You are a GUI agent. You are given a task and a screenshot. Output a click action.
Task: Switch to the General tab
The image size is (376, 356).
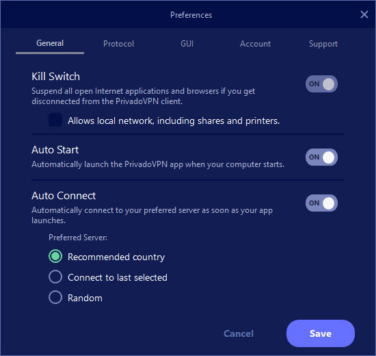pyautogui.click(x=50, y=43)
